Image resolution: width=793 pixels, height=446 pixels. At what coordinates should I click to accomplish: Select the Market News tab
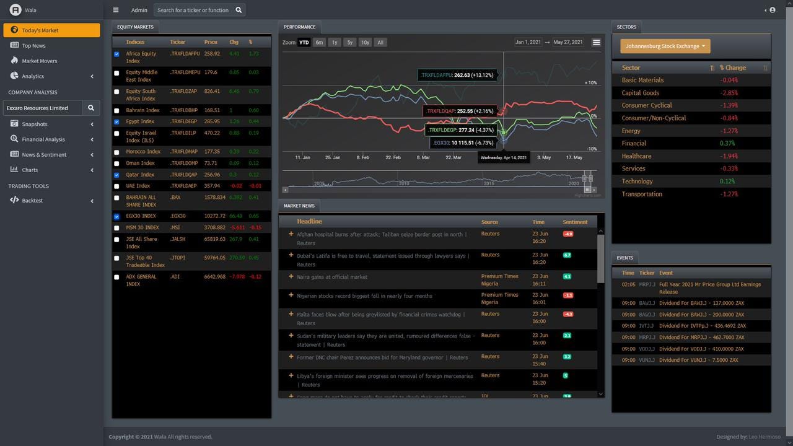click(299, 206)
